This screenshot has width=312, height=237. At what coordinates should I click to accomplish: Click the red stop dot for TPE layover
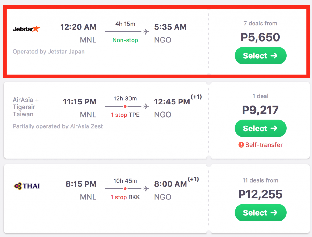pos(125,106)
